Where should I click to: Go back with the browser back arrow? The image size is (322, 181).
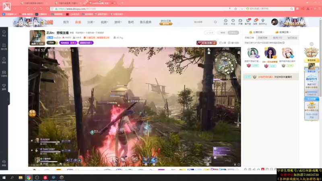(16, 9)
